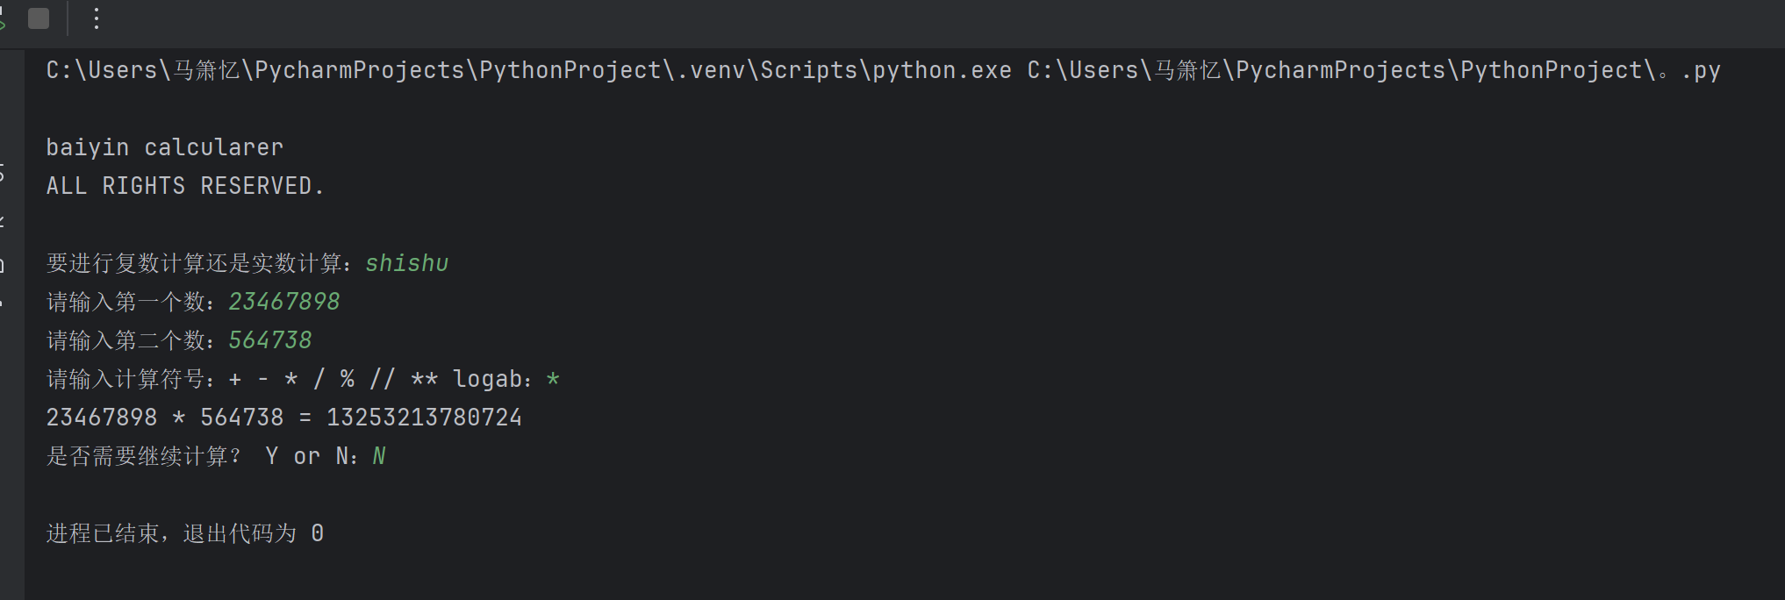
Task: Click the second number input 564738
Action: point(269,340)
